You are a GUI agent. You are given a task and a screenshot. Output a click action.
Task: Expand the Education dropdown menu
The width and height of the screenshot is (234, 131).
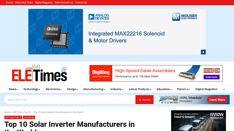tap(164, 89)
